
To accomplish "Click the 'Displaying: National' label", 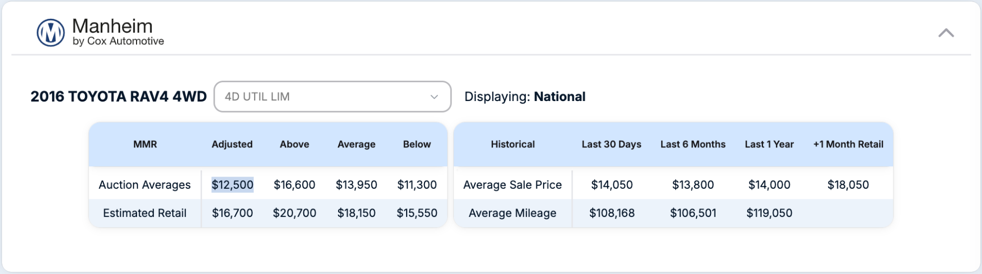I will [525, 96].
